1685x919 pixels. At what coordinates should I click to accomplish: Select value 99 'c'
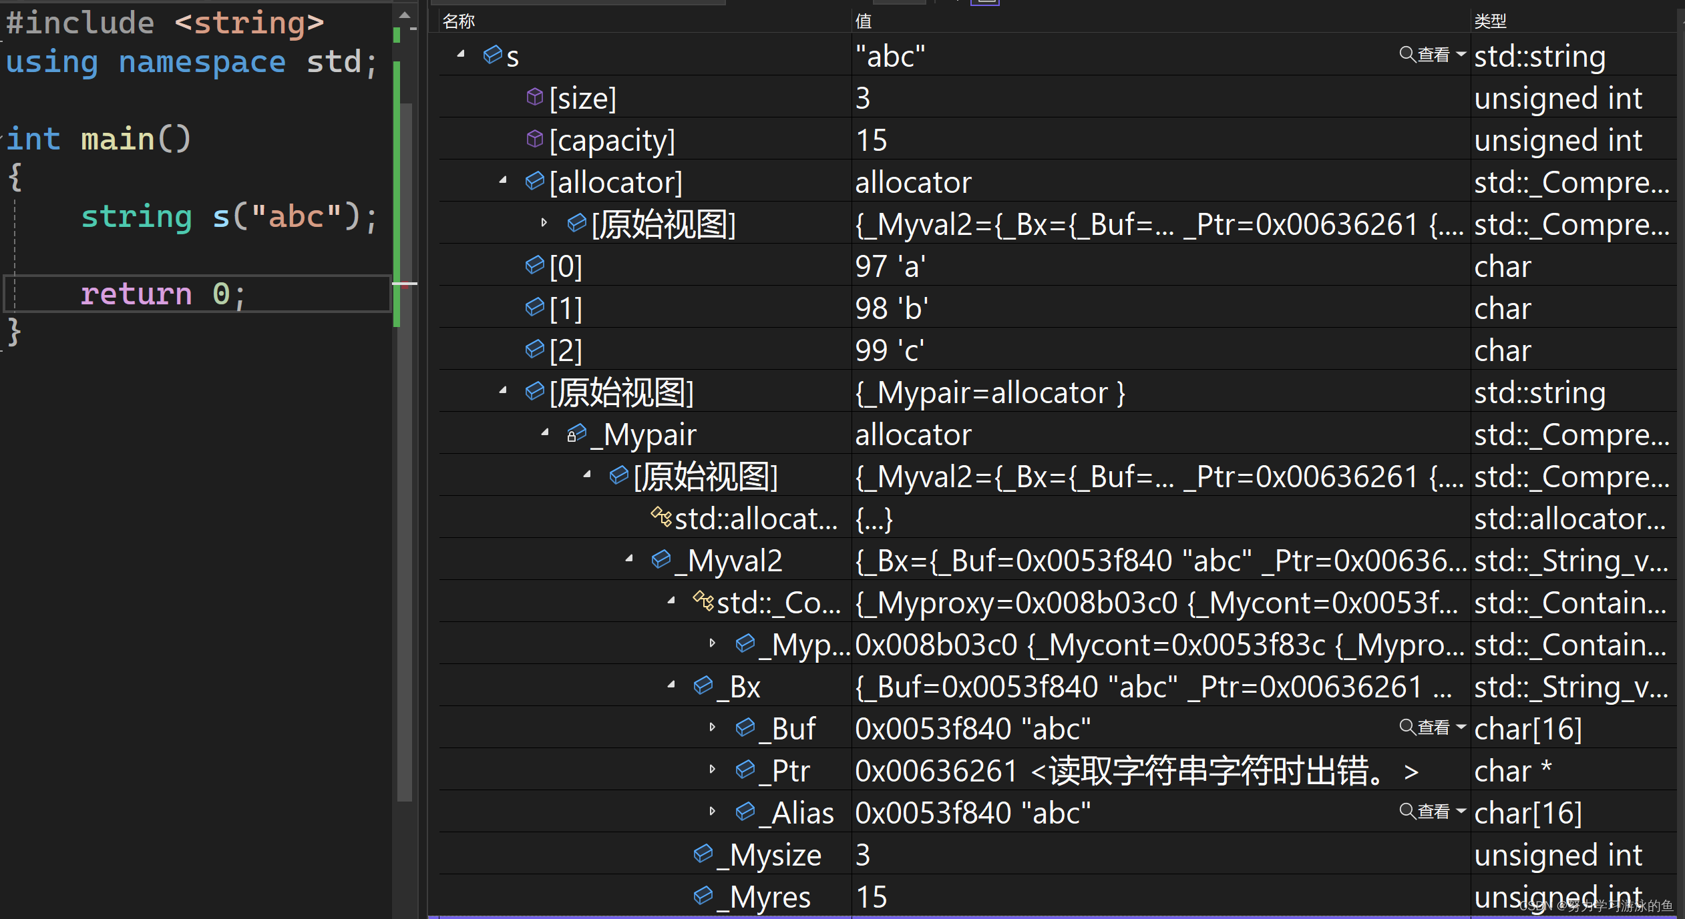(x=890, y=350)
